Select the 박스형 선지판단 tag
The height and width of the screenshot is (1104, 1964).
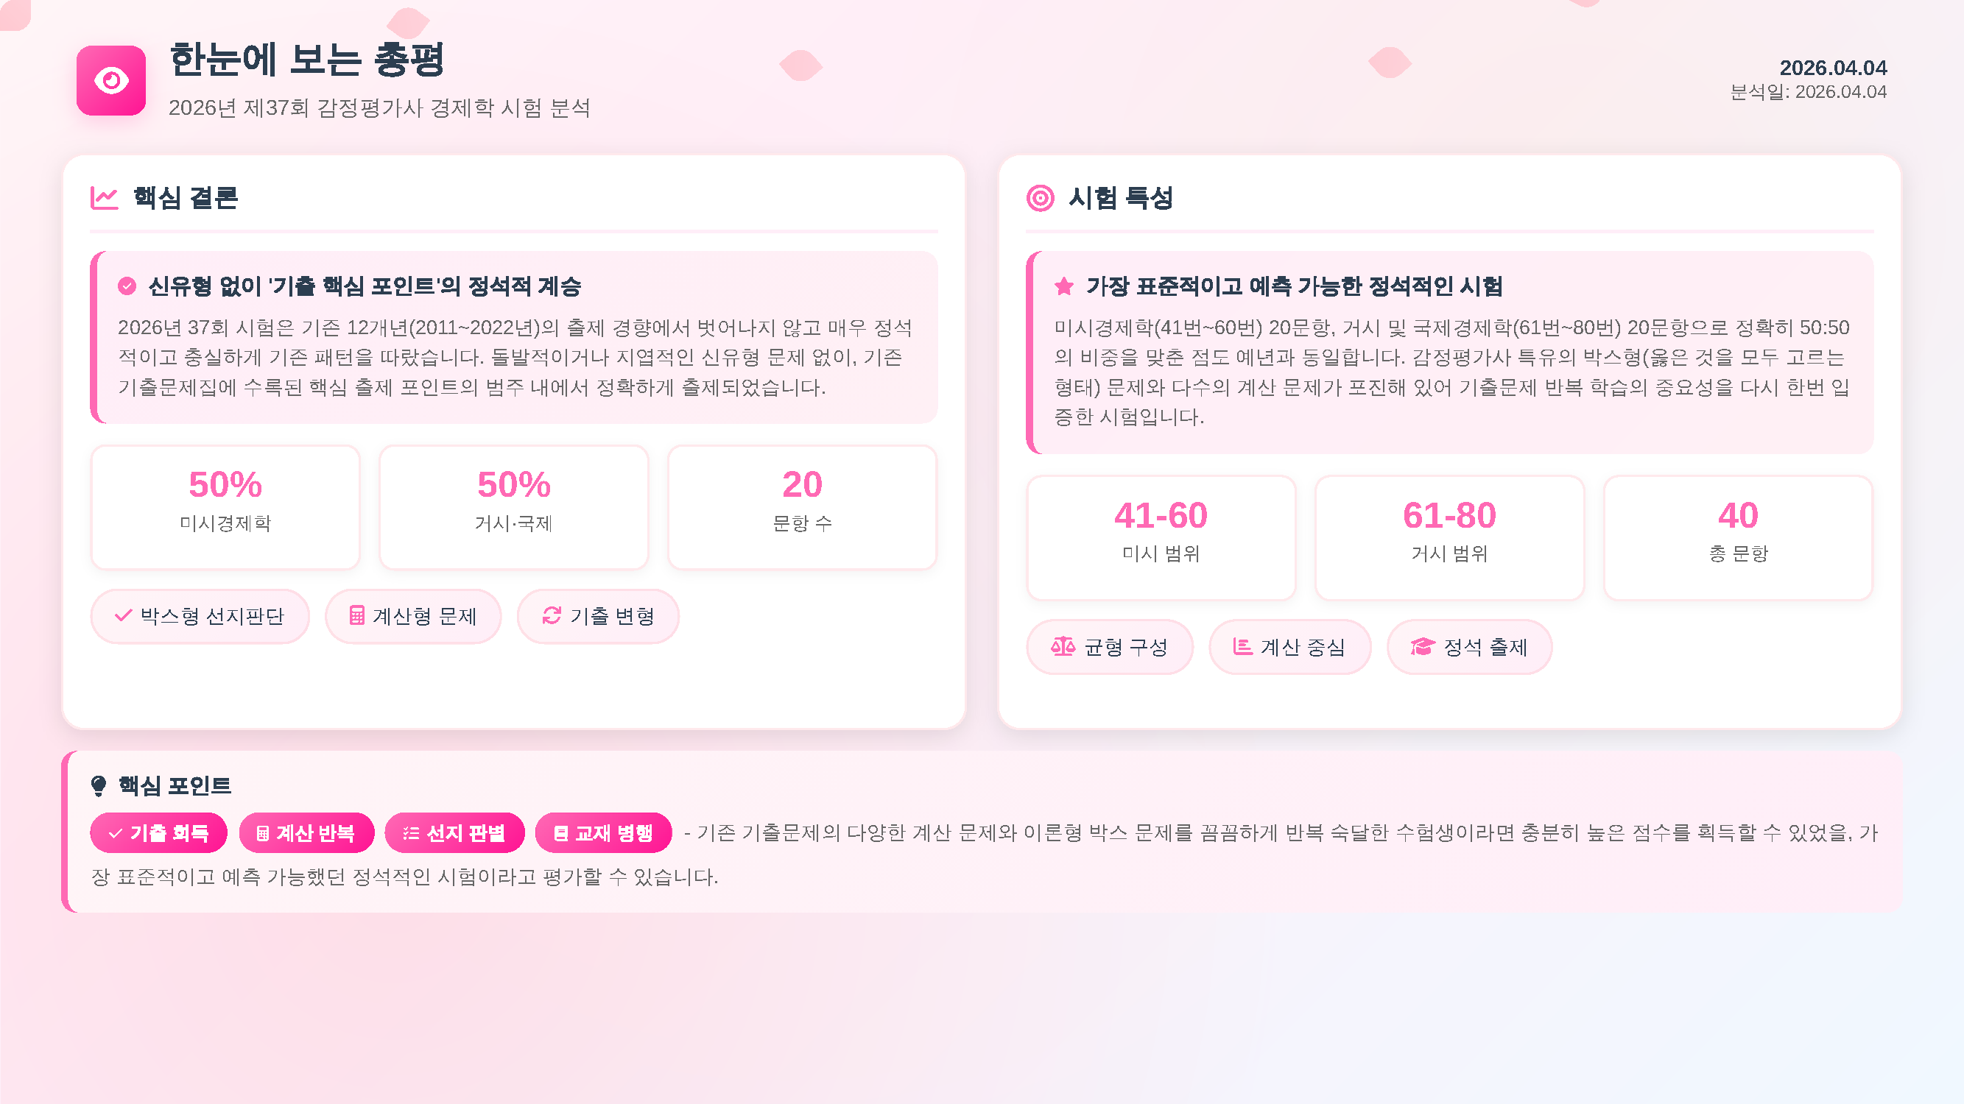tap(200, 616)
